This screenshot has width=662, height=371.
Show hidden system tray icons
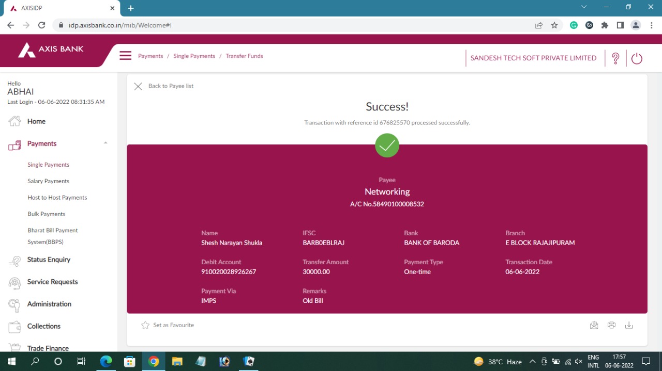532,361
